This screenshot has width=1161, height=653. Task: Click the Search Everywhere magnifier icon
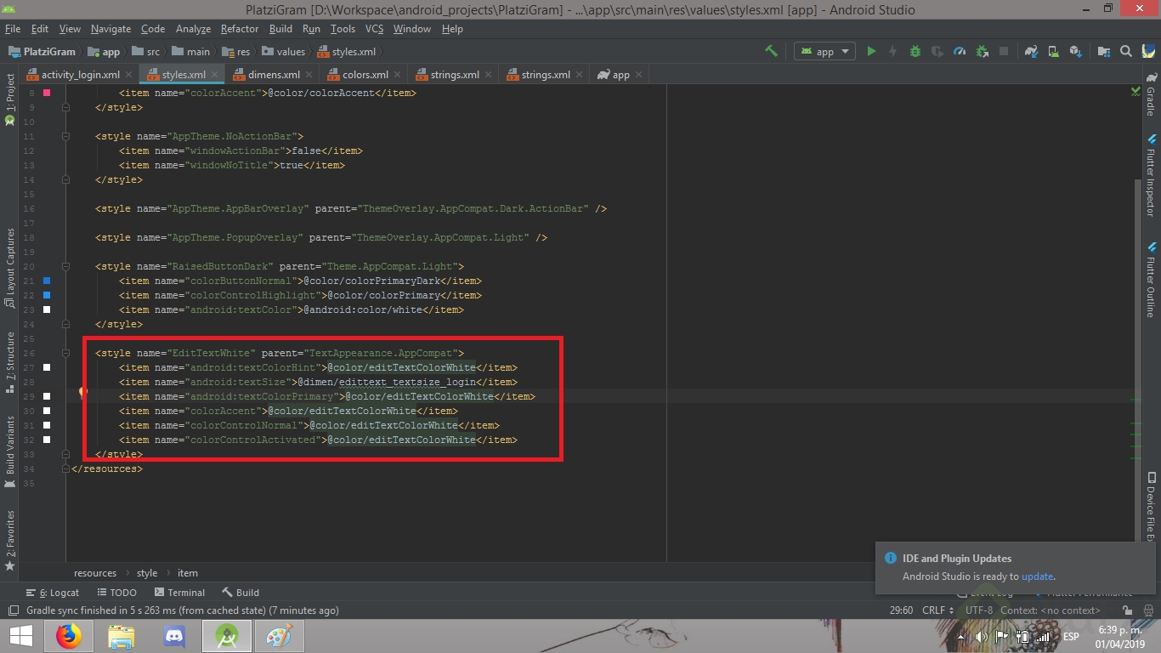point(1126,51)
